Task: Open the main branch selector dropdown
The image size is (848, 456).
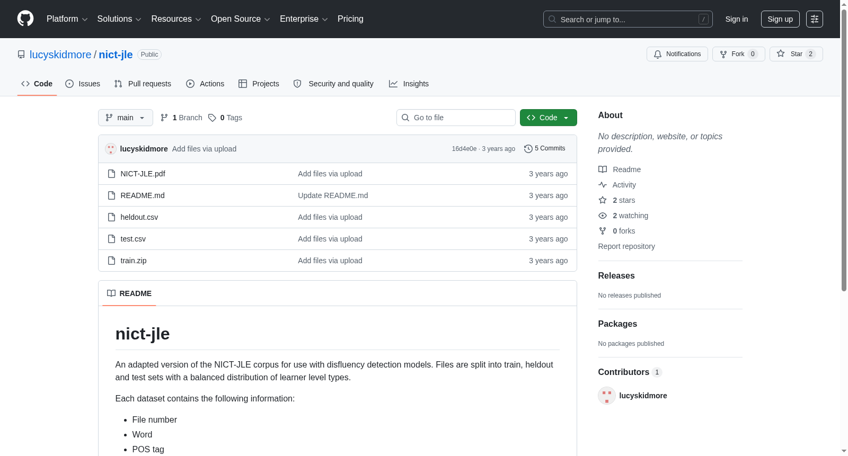Action: tap(126, 118)
